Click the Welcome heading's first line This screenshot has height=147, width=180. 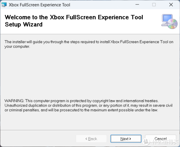(x=74, y=17)
